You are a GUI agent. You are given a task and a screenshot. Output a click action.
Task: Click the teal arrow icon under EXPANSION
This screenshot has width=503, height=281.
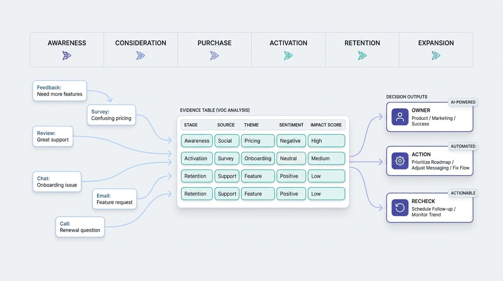[436, 56]
